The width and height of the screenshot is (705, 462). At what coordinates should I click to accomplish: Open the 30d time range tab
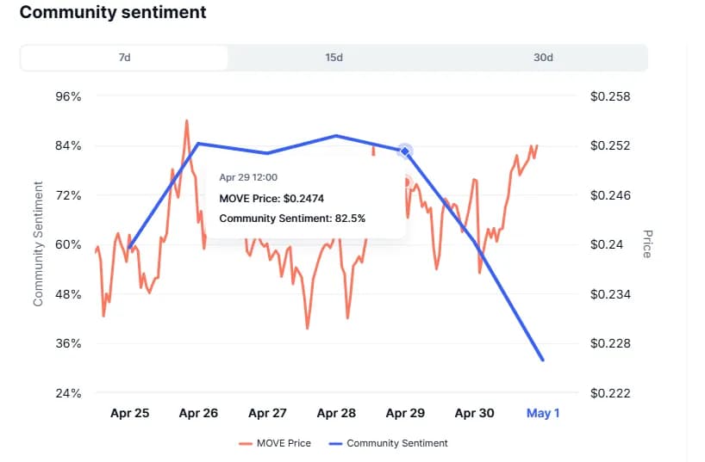point(543,58)
